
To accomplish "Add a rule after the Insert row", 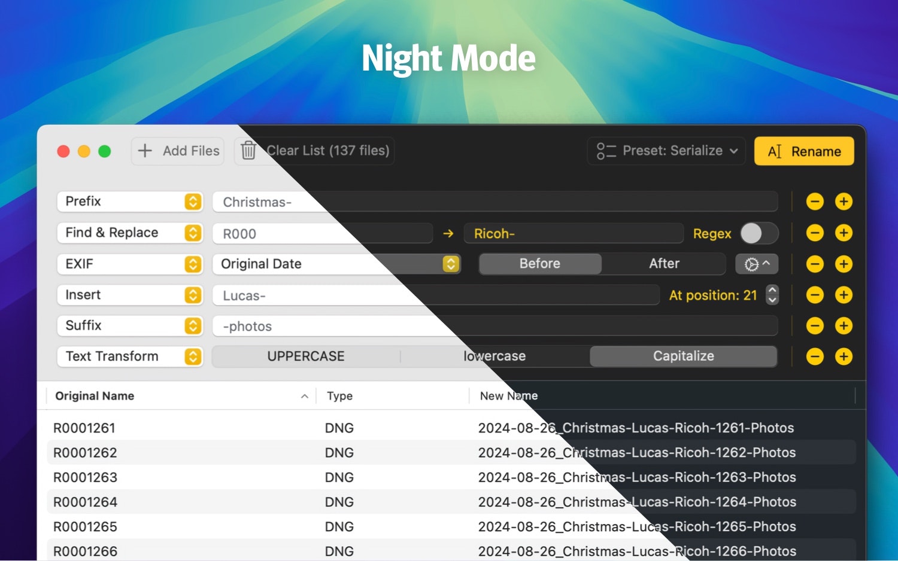I will click(x=844, y=295).
